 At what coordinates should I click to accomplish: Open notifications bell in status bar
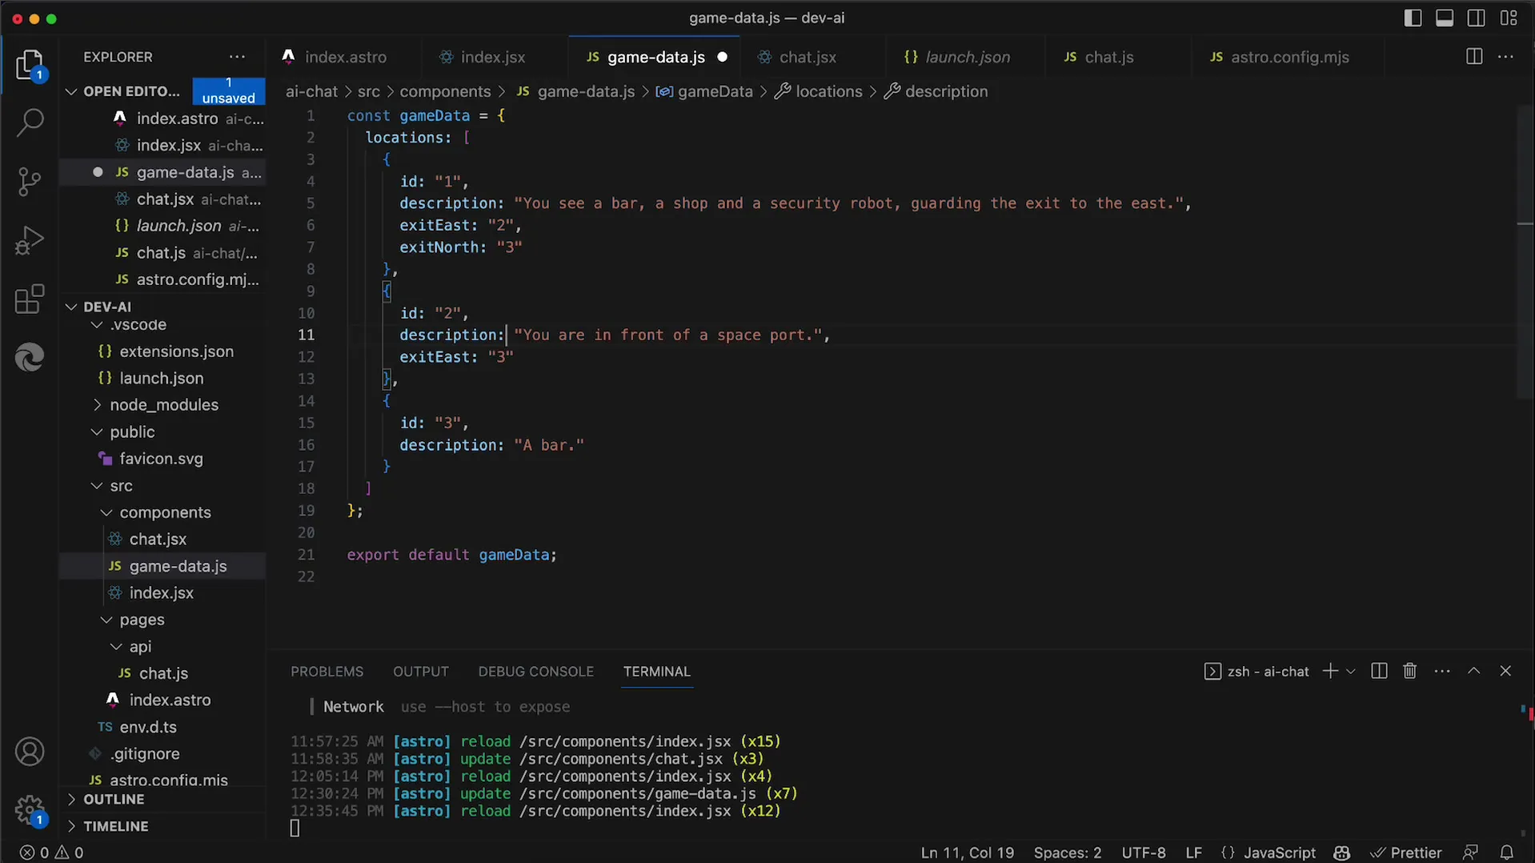(x=1507, y=853)
